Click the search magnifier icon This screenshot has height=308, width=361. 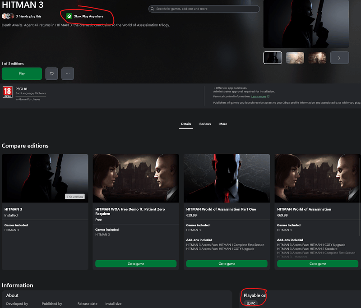[x=152, y=9]
